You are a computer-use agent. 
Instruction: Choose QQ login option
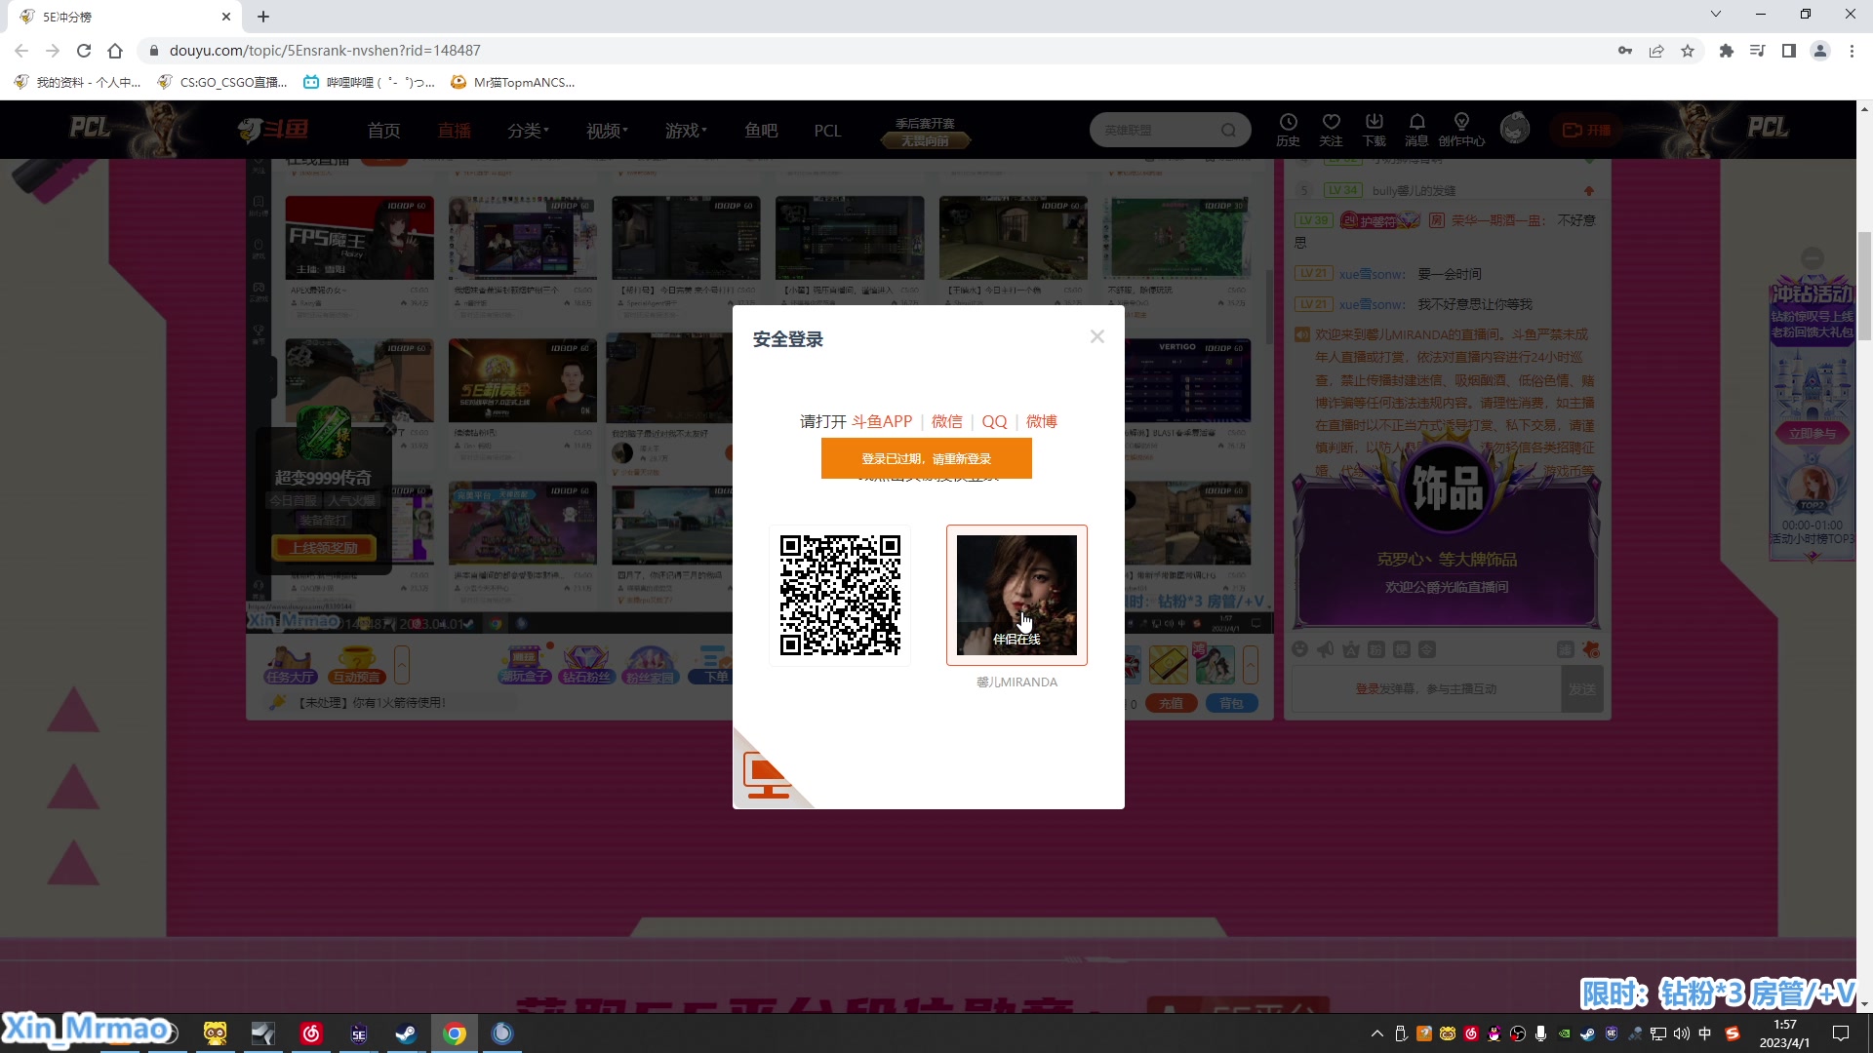(x=994, y=421)
